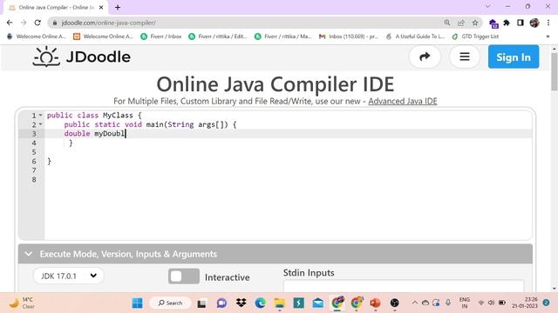
Task: Click the microphone tray icon
Action: pos(447,303)
